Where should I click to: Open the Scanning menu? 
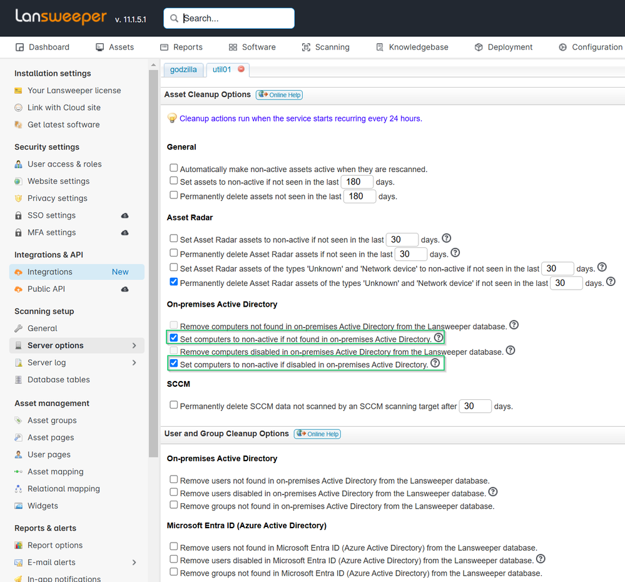[325, 47]
